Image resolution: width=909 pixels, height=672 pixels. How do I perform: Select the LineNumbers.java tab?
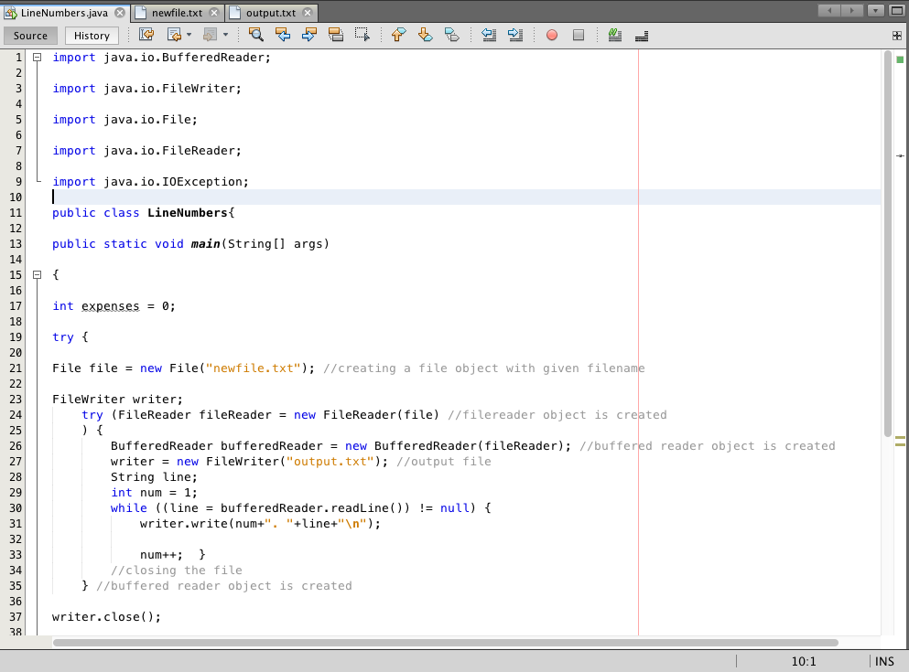tap(64, 13)
